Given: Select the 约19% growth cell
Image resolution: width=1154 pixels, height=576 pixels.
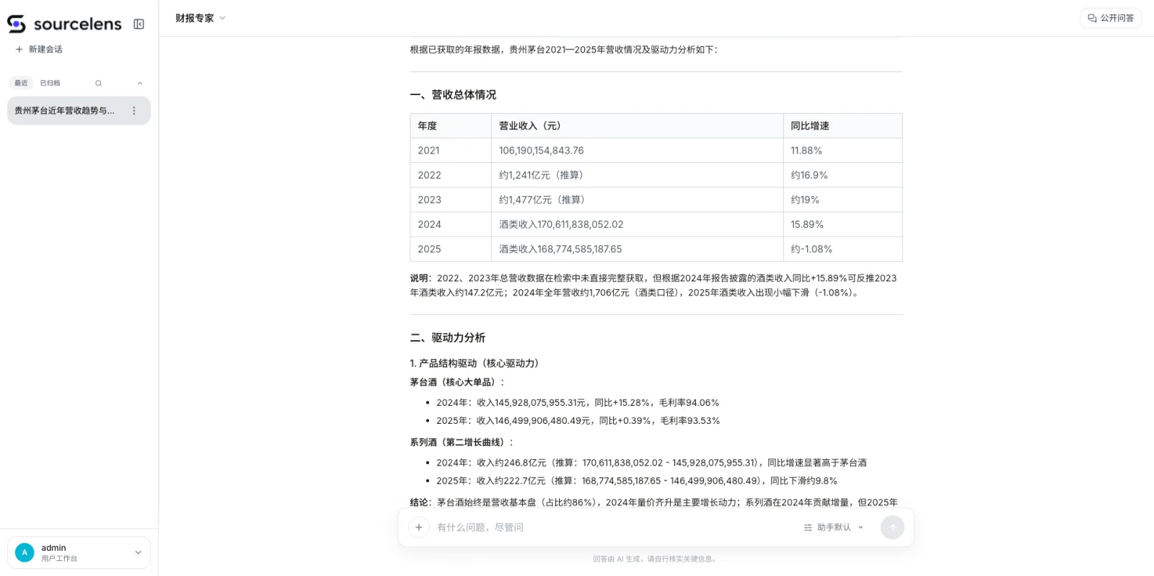Looking at the screenshot, I should [x=842, y=200].
